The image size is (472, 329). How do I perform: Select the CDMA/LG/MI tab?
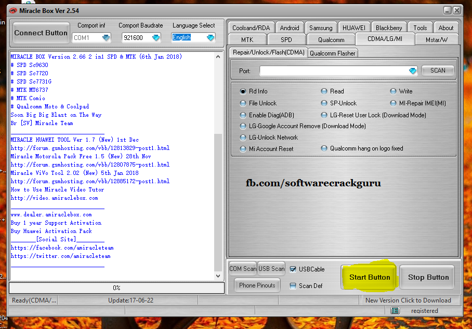click(385, 39)
